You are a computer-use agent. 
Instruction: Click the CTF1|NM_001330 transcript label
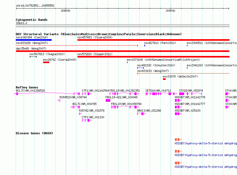click(x=93, y=117)
